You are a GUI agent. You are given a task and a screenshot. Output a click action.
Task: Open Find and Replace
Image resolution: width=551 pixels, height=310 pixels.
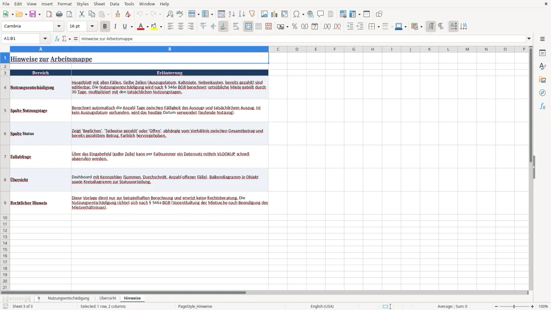[170, 14]
